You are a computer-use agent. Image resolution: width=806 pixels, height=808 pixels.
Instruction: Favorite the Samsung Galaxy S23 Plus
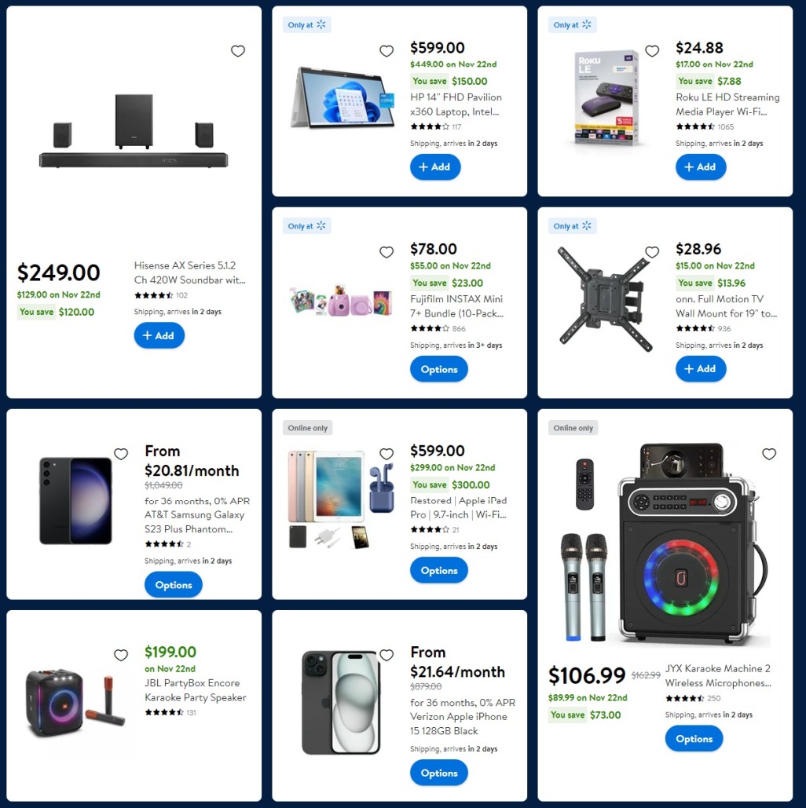point(121,454)
